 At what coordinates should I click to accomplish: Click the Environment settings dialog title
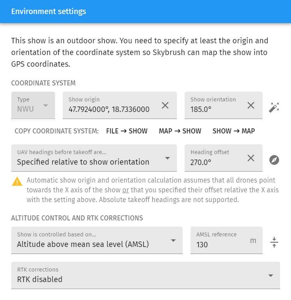click(49, 11)
